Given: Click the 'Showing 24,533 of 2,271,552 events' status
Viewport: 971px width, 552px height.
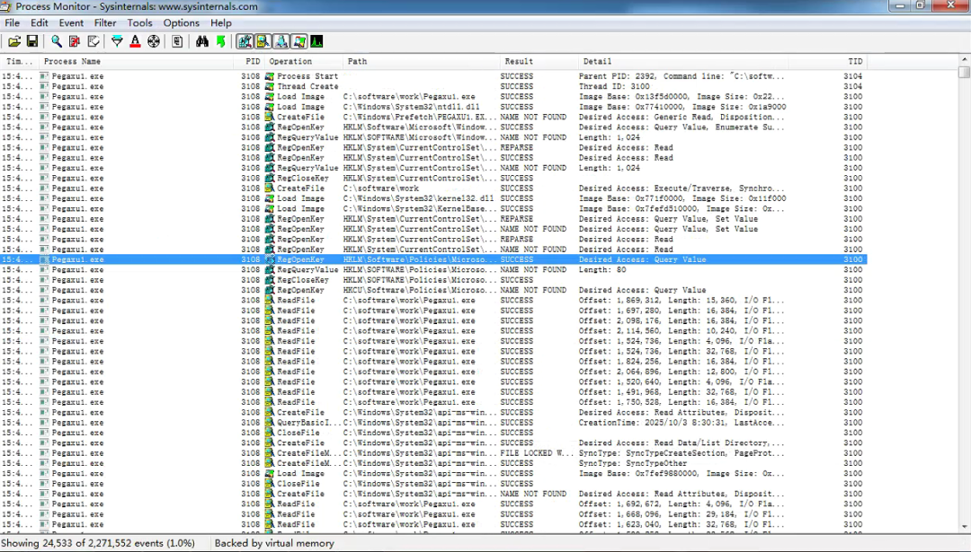Looking at the screenshot, I should (98, 543).
